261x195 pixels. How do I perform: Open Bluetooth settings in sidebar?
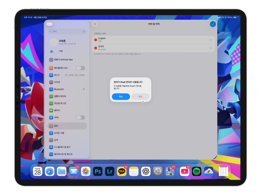click(x=67, y=89)
